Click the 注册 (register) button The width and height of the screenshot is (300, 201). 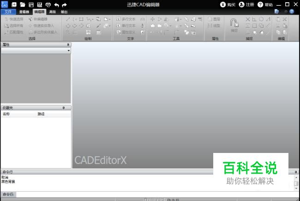coord(246,5)
